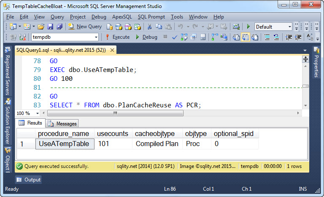
Task: Toggle Results to Grid mode
Action: 245,37
